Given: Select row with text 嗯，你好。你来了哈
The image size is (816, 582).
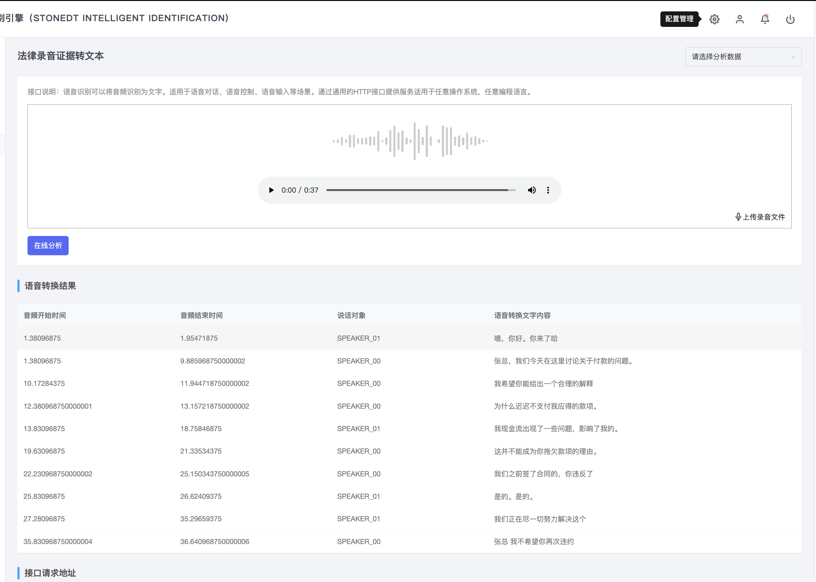Looking at the screenshot, I should (x=525, y=338).
